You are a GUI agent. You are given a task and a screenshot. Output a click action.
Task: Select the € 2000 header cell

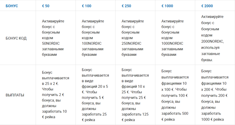click(207, 6)
